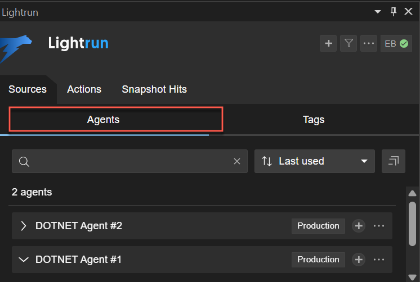Select the Agents view
This screenshot has width=420, height=282.
[104, 120]
